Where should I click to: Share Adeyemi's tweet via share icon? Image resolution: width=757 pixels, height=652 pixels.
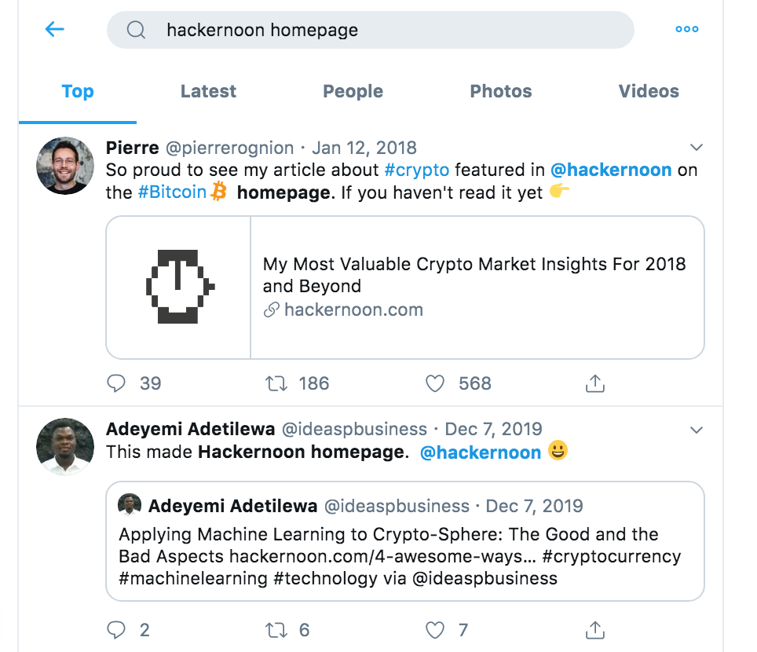(595, 629)
